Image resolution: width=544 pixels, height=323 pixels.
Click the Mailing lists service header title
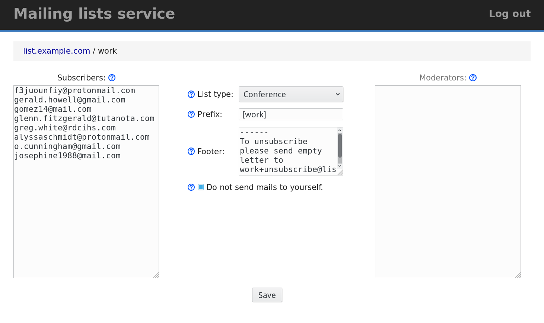coord(94,14)
